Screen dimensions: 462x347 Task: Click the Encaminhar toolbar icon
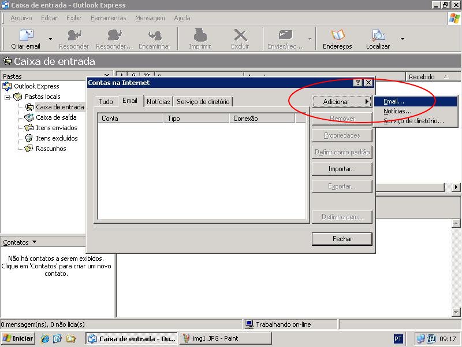[x=155, y=35]
